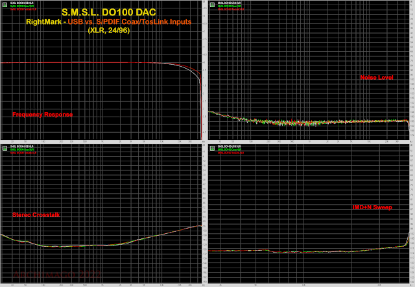Select red TosLink legend entry in Frequency Response graph

pos(23,9)
